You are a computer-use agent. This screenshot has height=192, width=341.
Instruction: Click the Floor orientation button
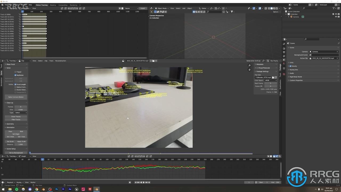(10, 131)
